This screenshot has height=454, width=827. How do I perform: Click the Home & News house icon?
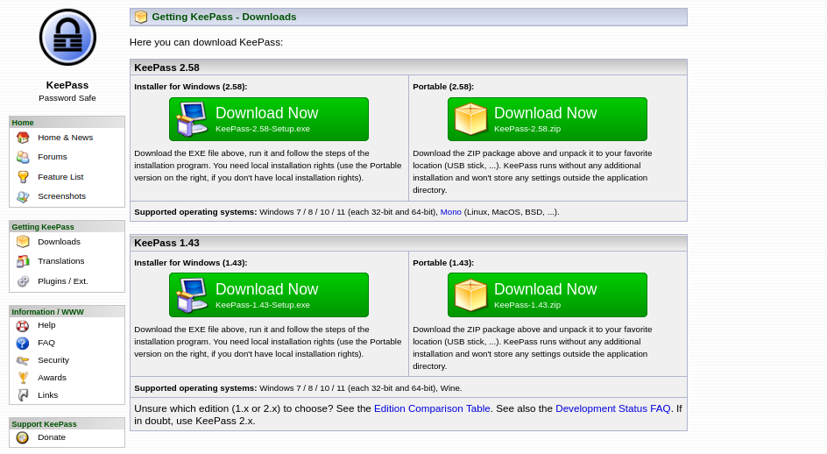pos(23,138)
